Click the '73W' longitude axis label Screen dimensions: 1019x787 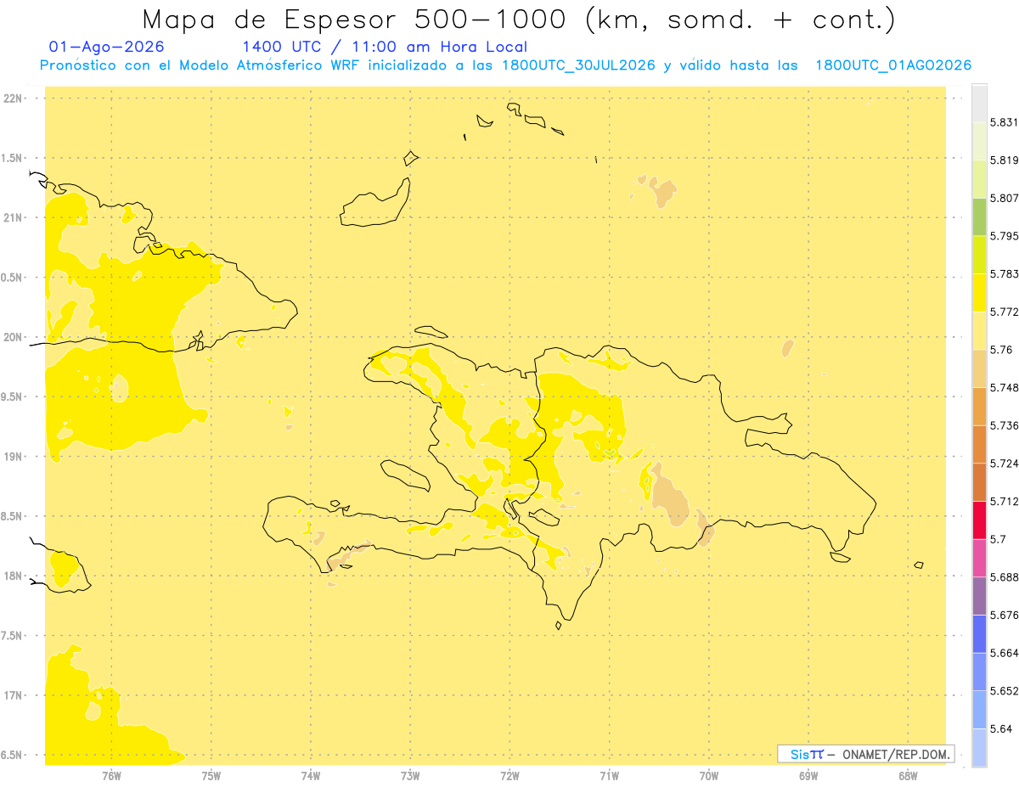point(410,775)
